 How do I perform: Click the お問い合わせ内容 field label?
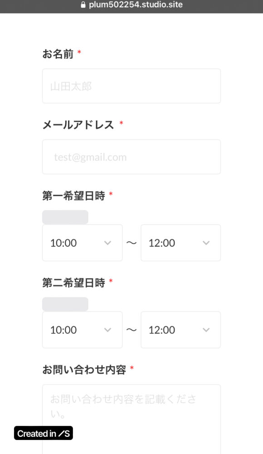[84, 370]
